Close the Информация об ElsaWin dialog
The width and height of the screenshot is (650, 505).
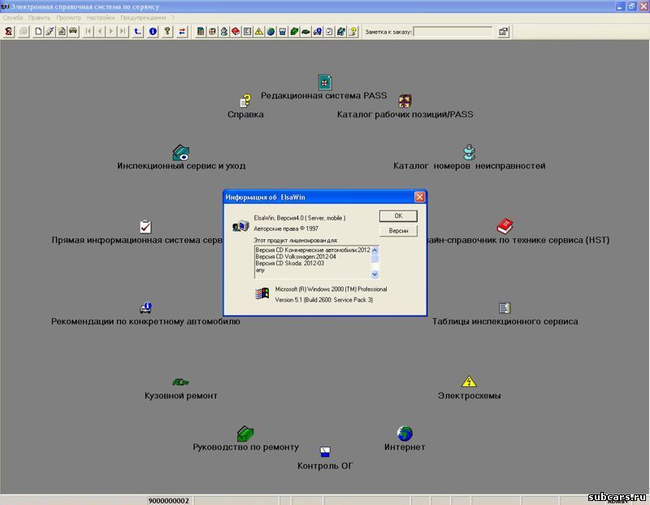[419, 197]
